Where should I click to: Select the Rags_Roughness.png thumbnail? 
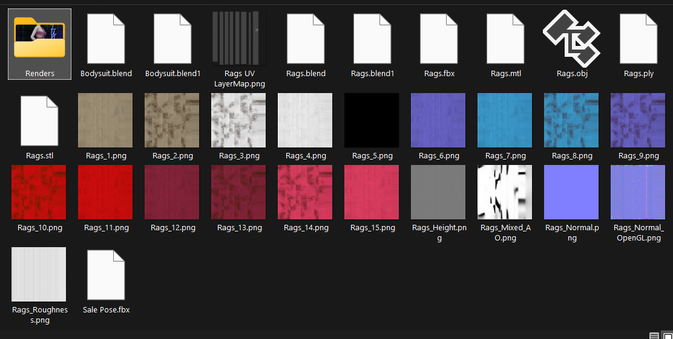coord(39,274)
